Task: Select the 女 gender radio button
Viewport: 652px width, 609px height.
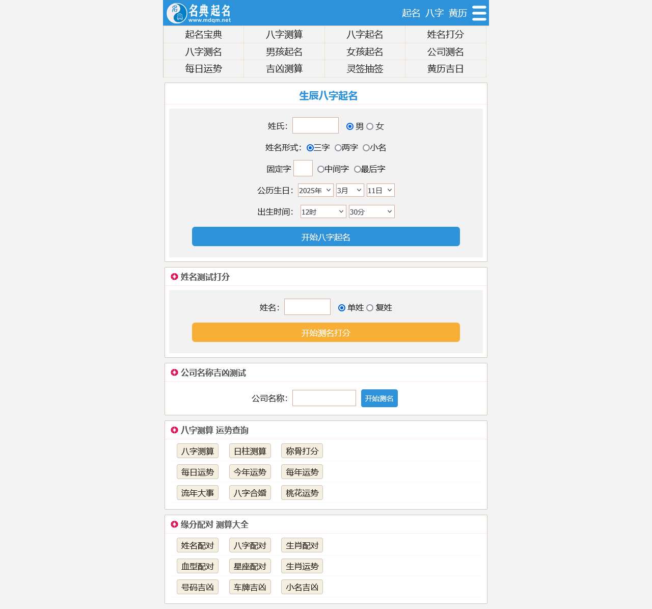Action: tap(370, 126)
